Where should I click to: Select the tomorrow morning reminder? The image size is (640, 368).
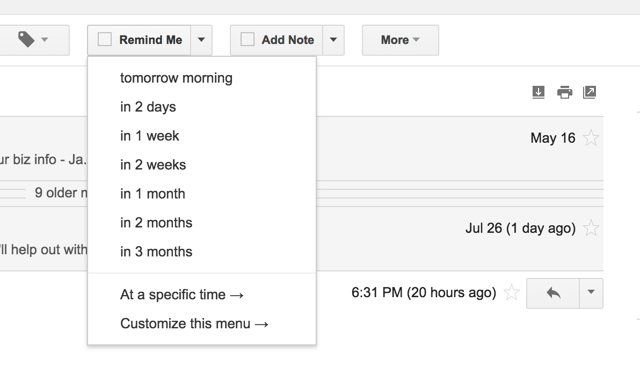(176, 78)
